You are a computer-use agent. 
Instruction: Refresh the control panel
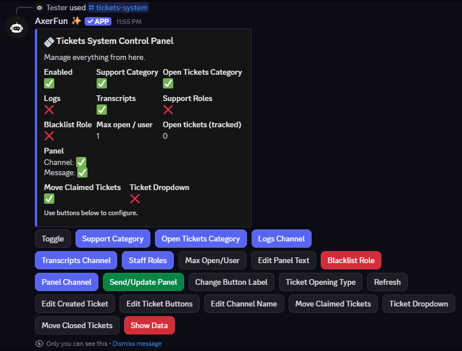387,282
